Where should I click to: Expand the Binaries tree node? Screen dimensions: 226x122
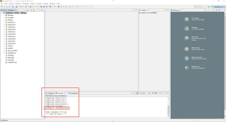tap(4, 15)
